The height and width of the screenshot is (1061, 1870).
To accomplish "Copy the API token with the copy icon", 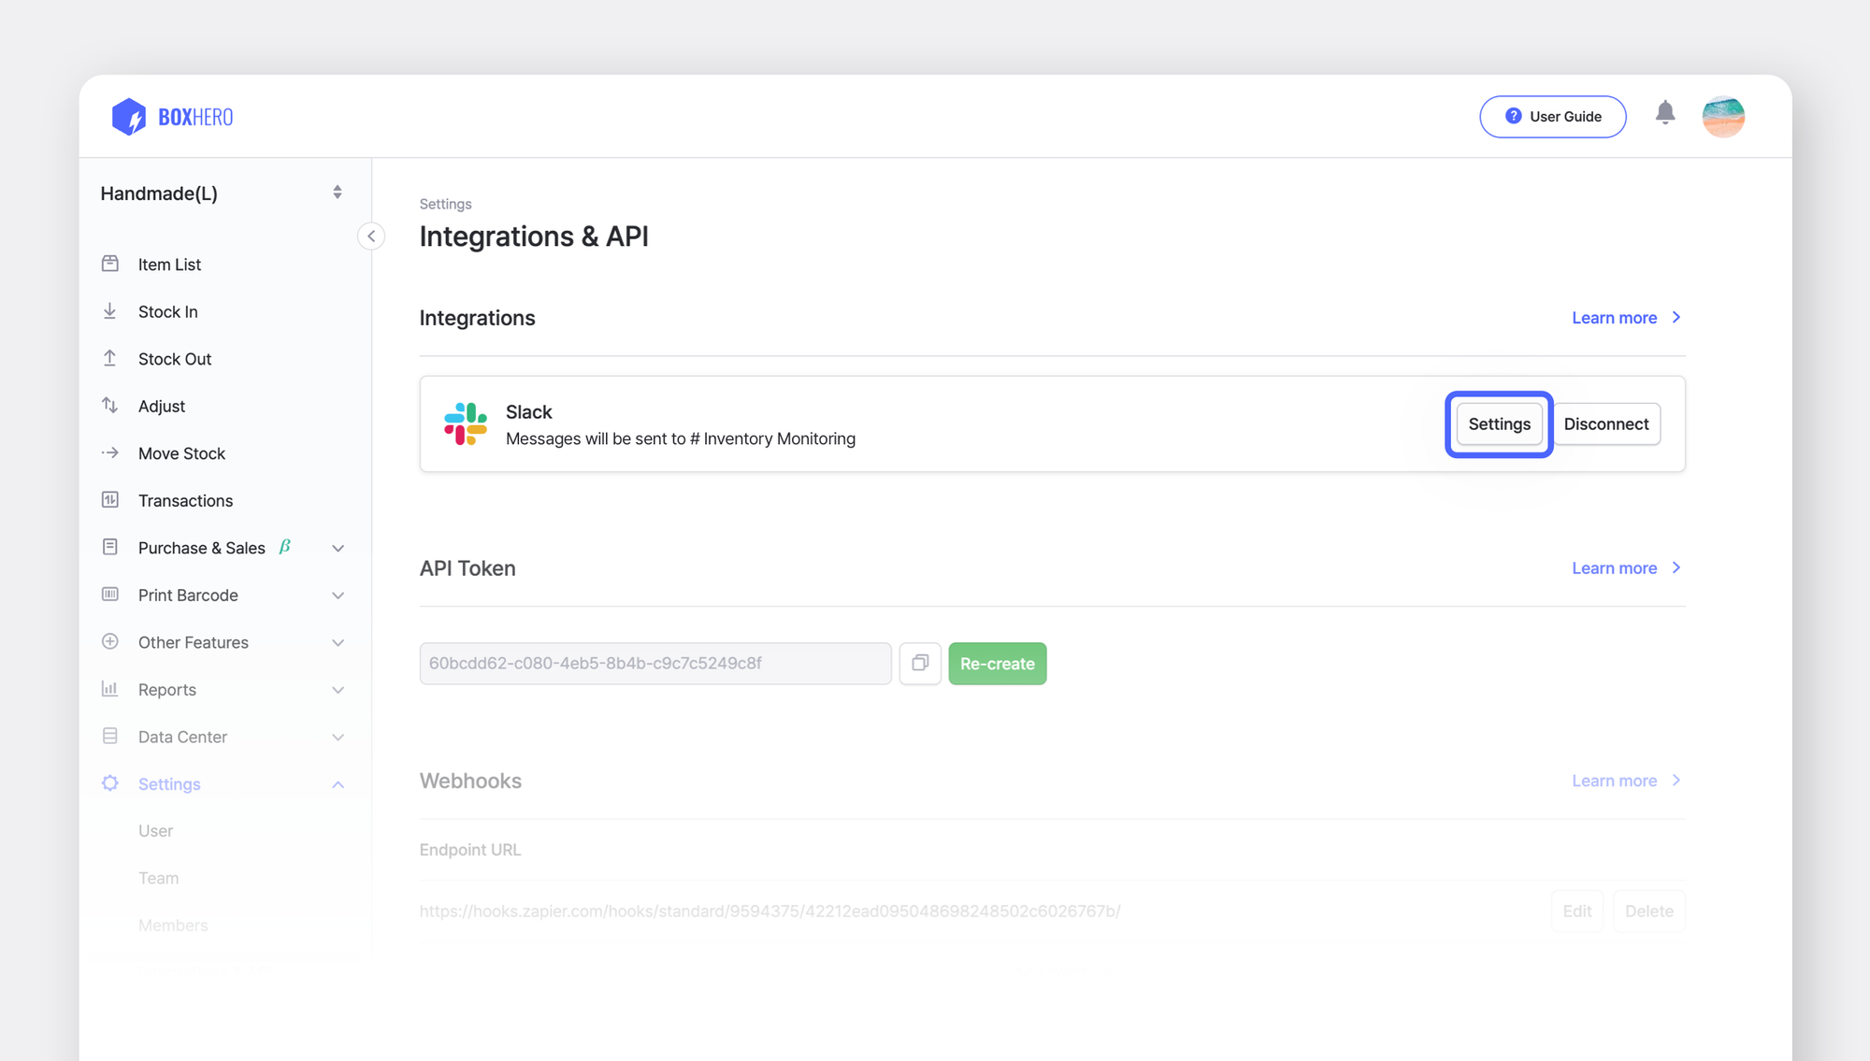I will [920, 663].
